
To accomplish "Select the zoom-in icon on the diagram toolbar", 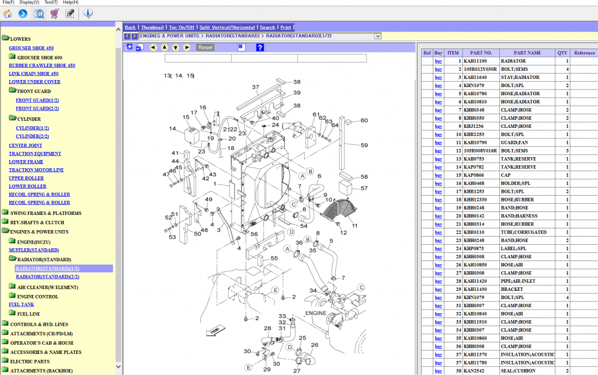I will coord(129,47).
